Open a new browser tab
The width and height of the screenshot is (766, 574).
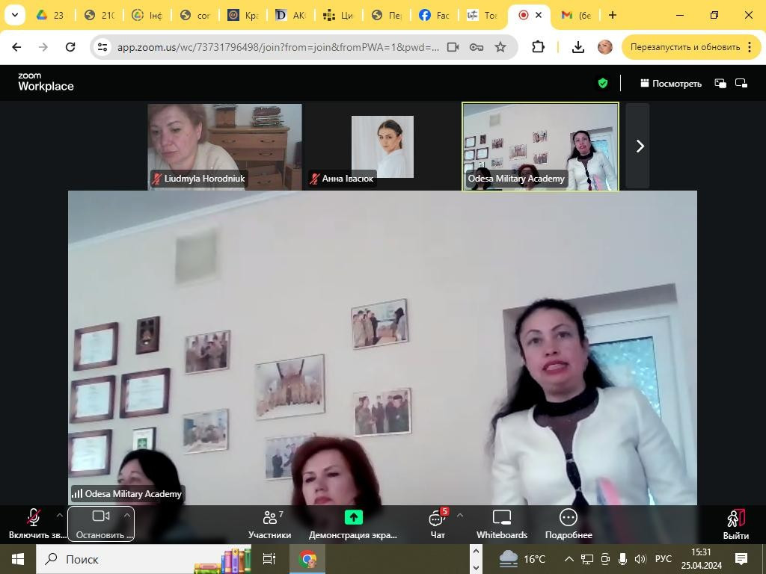(x=613, y=15)
